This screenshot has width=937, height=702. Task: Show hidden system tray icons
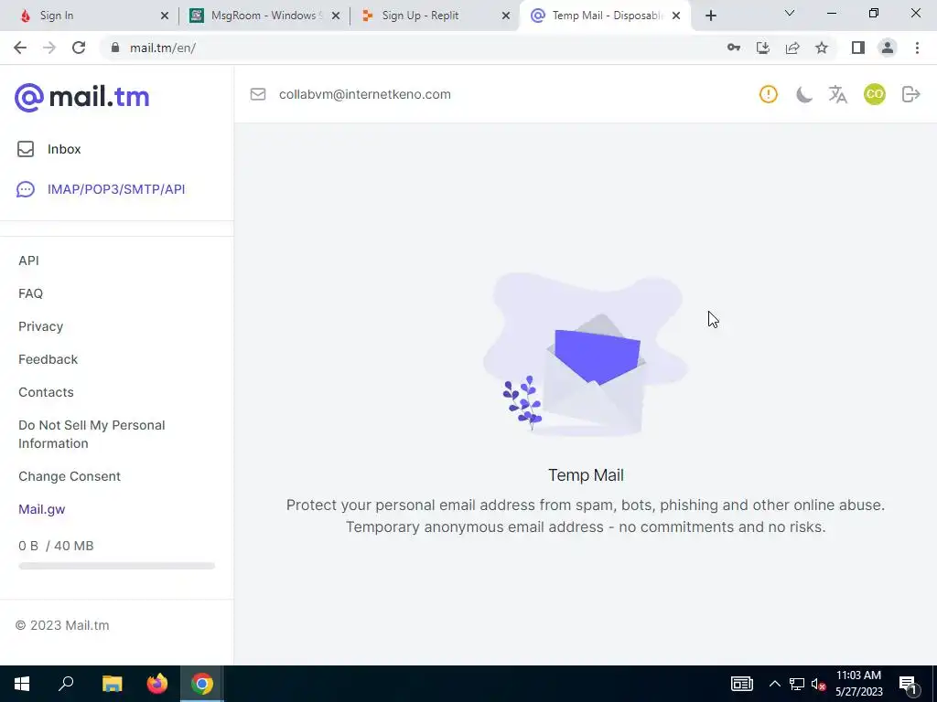774,684
